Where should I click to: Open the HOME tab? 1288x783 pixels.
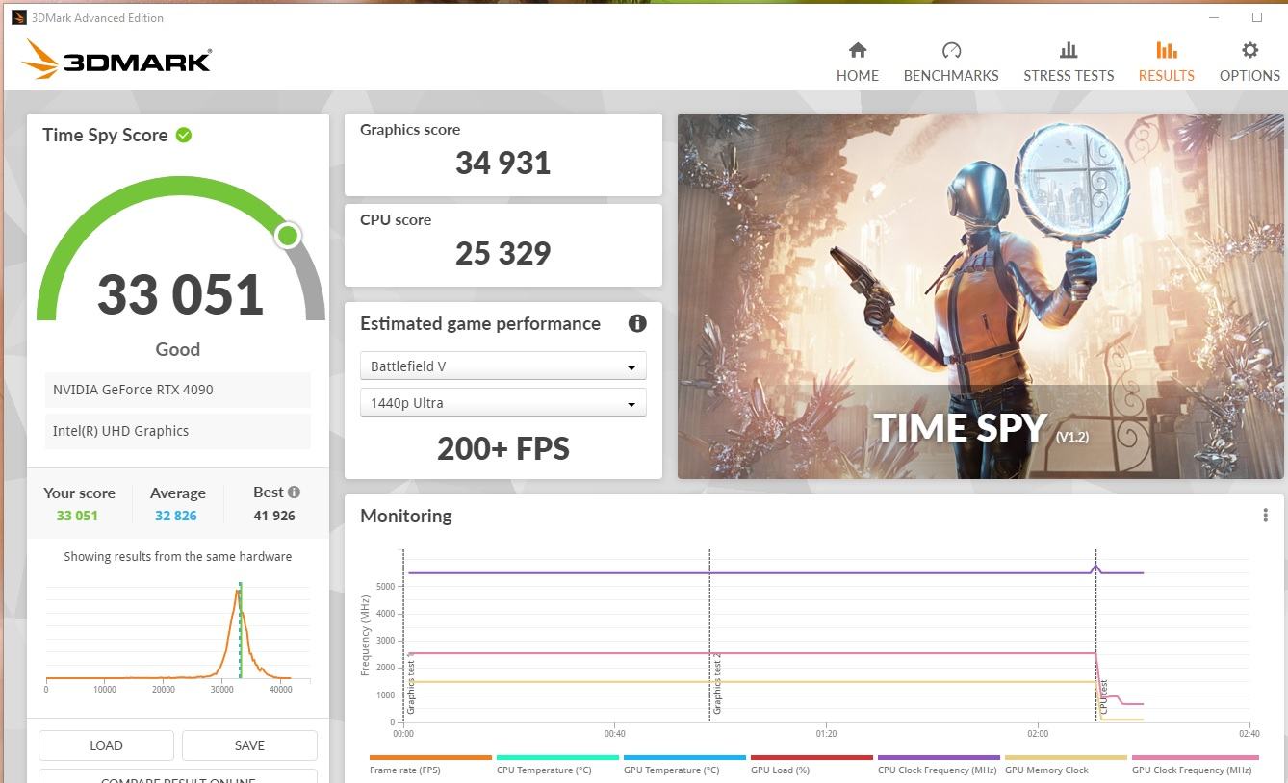857,63
